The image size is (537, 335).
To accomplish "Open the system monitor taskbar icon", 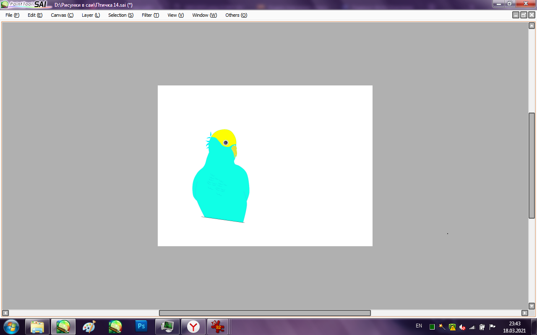I will pos(167,326).
